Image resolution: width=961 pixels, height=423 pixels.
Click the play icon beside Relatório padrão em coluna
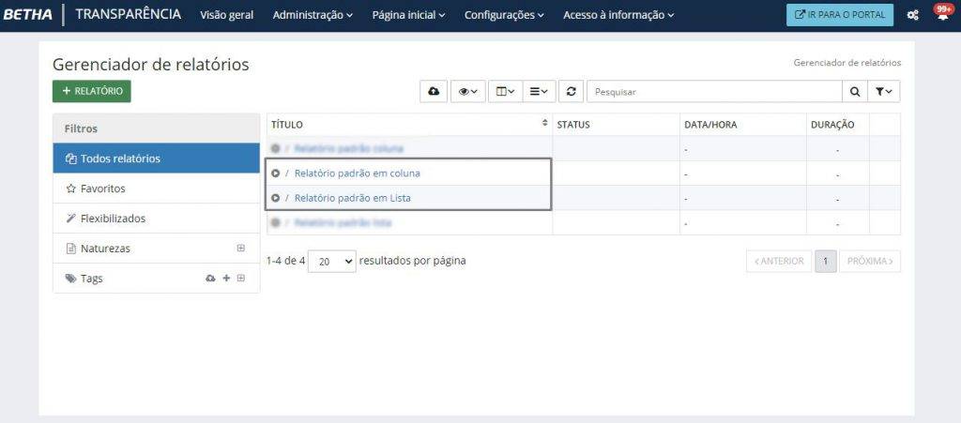point(275,174)
